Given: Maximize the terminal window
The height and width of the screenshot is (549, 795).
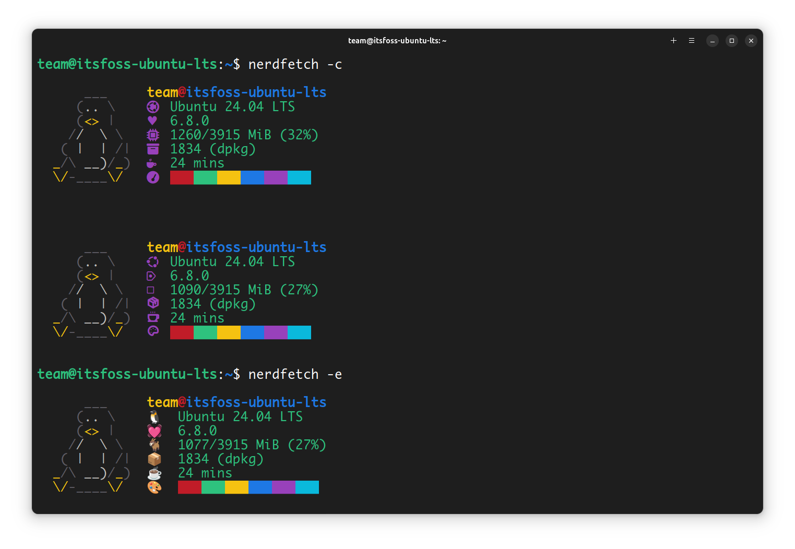Looking at the screenshot, I should click(x=732, y=41).
